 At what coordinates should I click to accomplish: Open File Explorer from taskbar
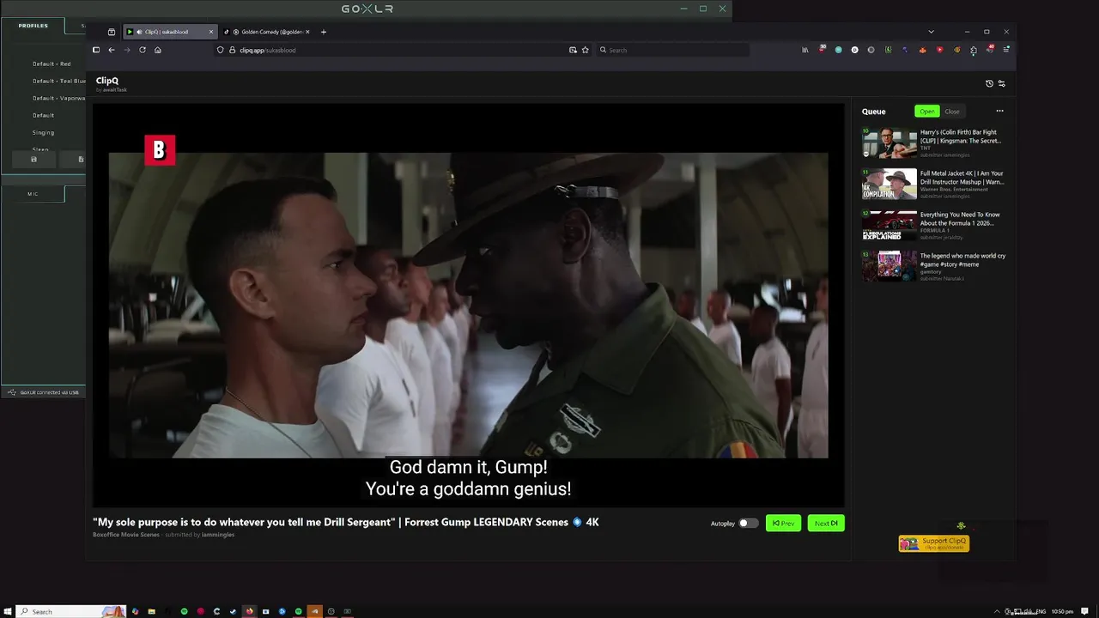tap(151, 611)
